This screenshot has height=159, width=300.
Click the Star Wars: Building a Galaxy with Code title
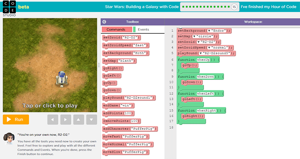pyautogui.click(x=142, y=7)
